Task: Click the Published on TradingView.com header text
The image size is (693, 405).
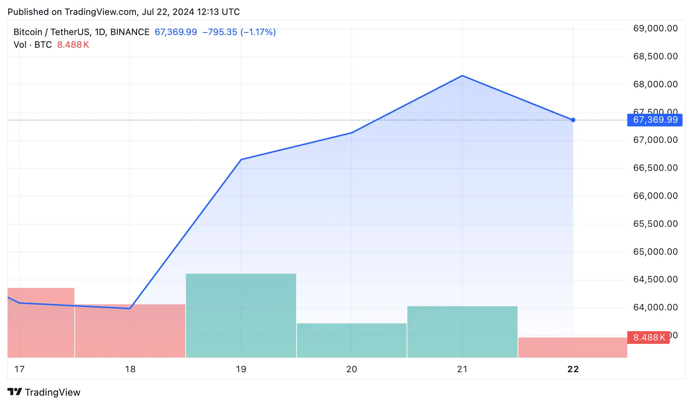Action: point(124,12)
